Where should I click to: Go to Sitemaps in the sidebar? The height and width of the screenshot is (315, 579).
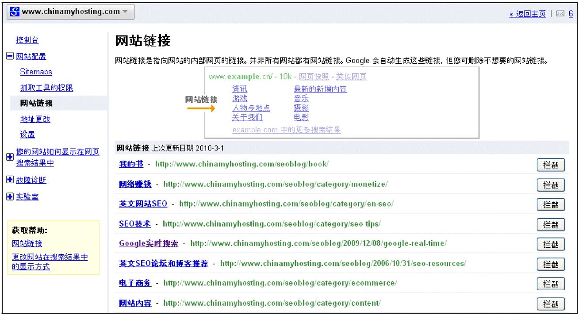point(36,72)
